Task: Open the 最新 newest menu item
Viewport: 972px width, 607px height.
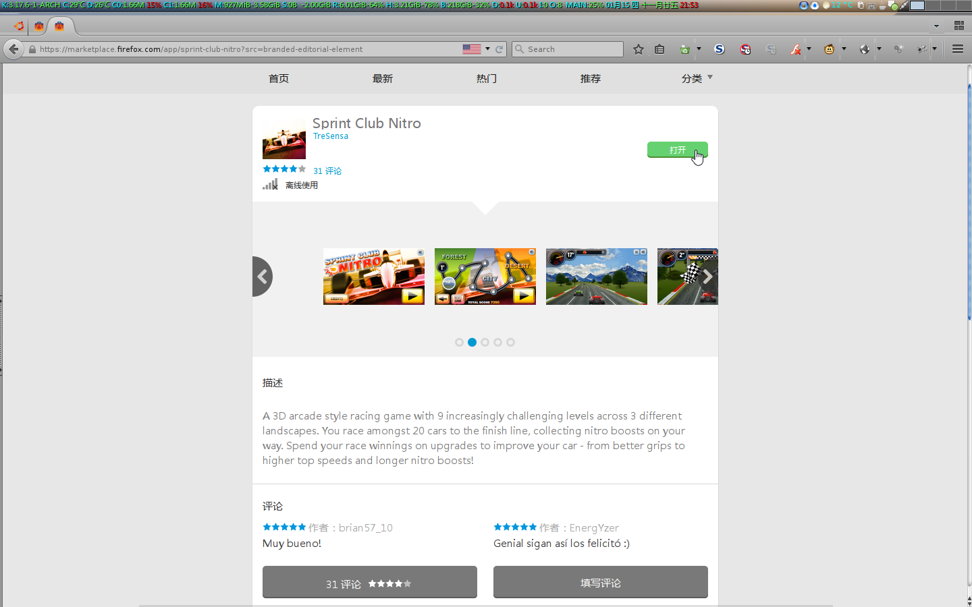Action: point(383,78)
